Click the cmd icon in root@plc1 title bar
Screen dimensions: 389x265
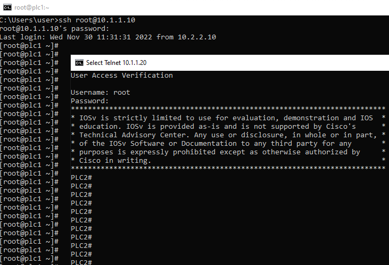[7, 7]
